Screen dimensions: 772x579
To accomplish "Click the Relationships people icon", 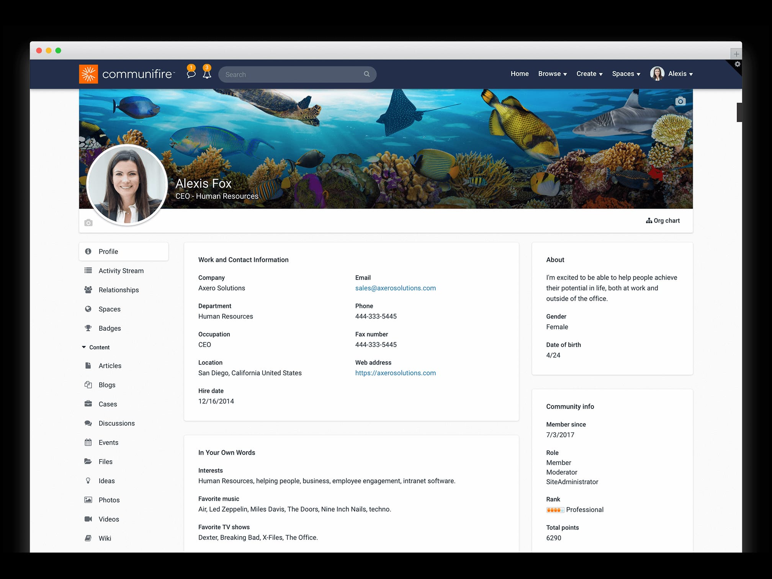I will 88,289.
